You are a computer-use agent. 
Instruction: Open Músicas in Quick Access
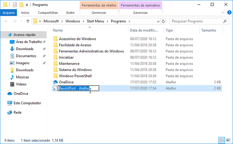22,77
